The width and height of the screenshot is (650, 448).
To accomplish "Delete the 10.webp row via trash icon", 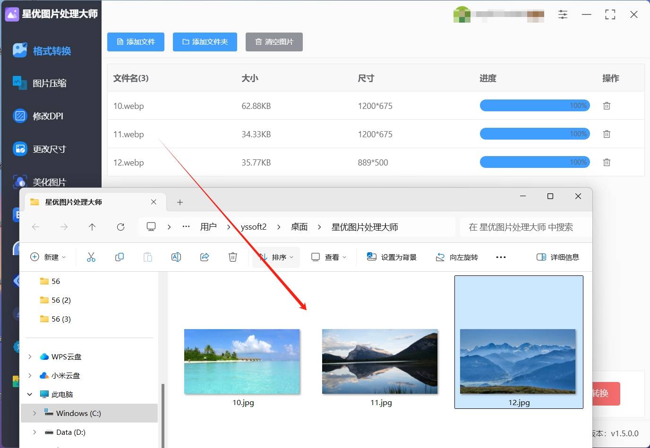I will [x=607, y=106].
